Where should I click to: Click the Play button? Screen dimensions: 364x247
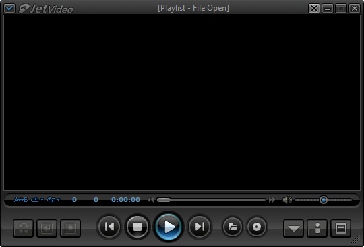[x=169, y=227]
